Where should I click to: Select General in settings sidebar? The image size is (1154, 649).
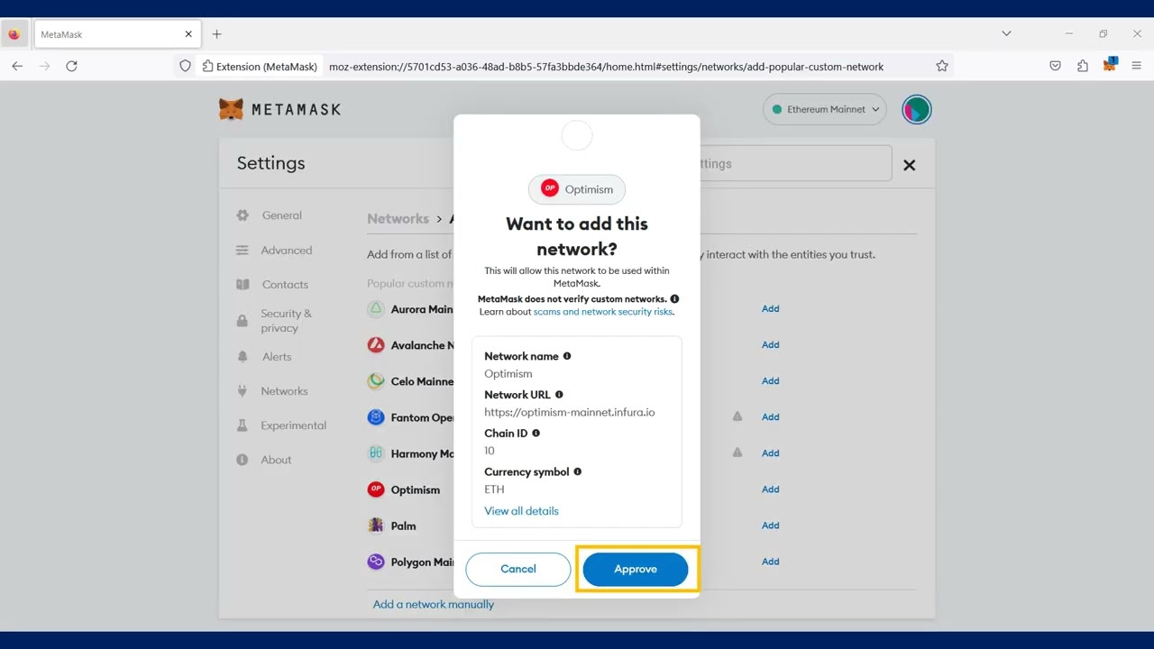coord(282,215)
